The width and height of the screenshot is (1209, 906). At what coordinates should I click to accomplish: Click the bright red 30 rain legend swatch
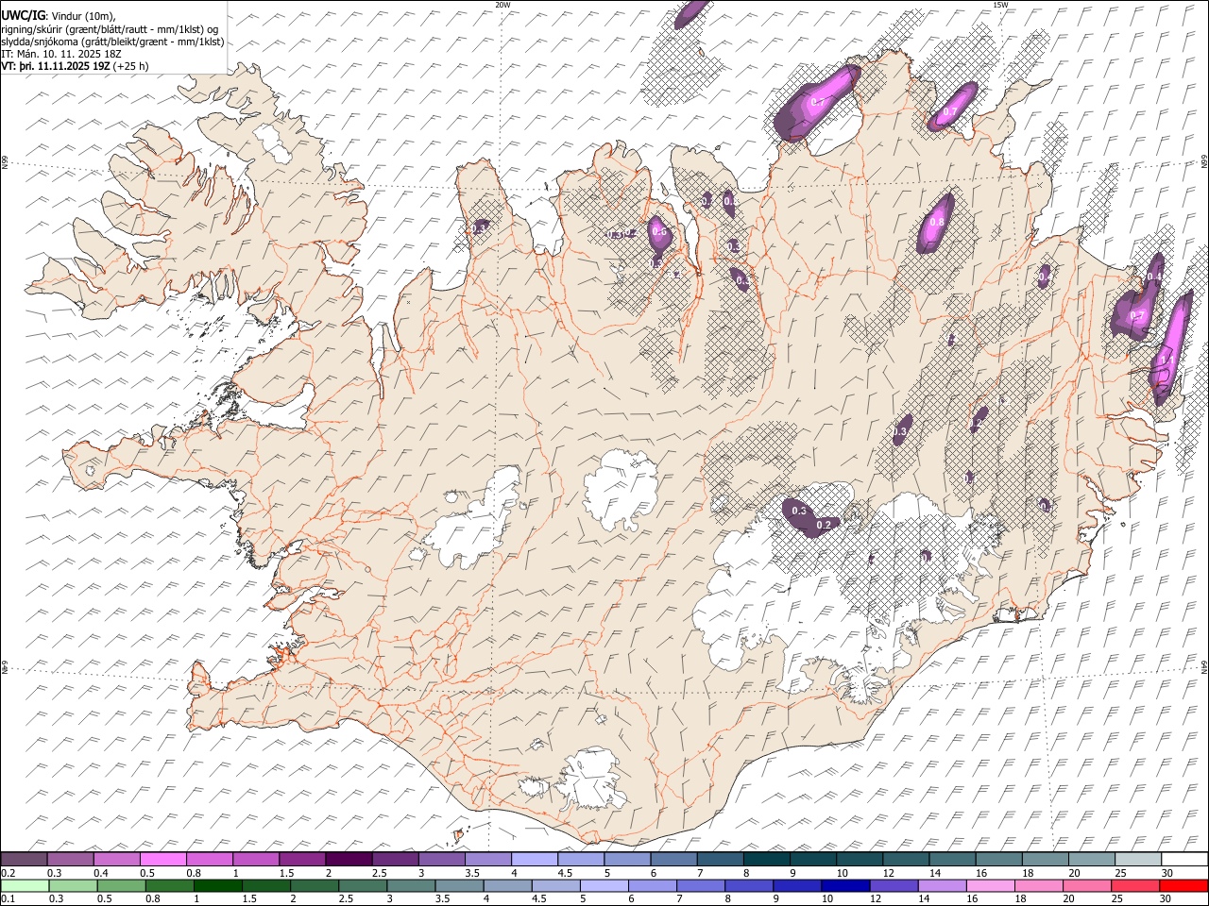coord(1183,885)
